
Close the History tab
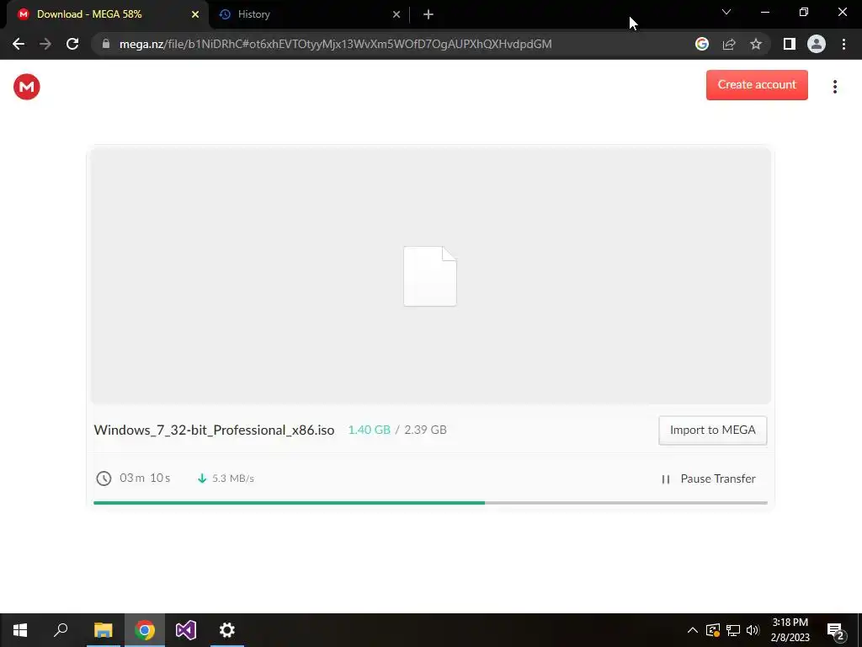pyautogui.click(x=396, y=14)
